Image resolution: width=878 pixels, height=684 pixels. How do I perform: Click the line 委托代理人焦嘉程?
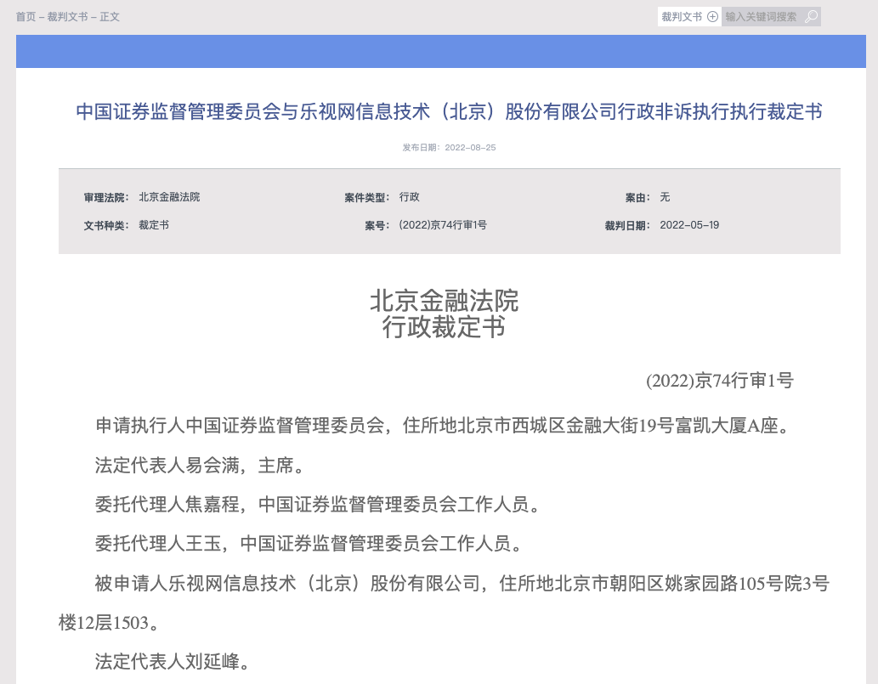[318, 505]
